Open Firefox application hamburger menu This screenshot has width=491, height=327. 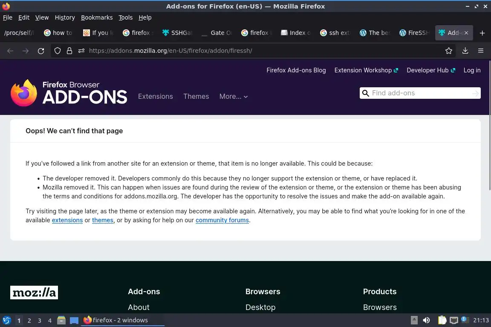pyautogui.click(x=481, y=51)
